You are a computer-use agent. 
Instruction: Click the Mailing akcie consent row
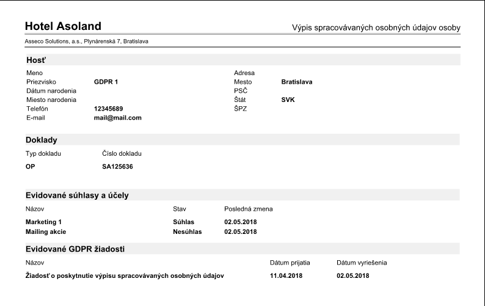(45, 231)
